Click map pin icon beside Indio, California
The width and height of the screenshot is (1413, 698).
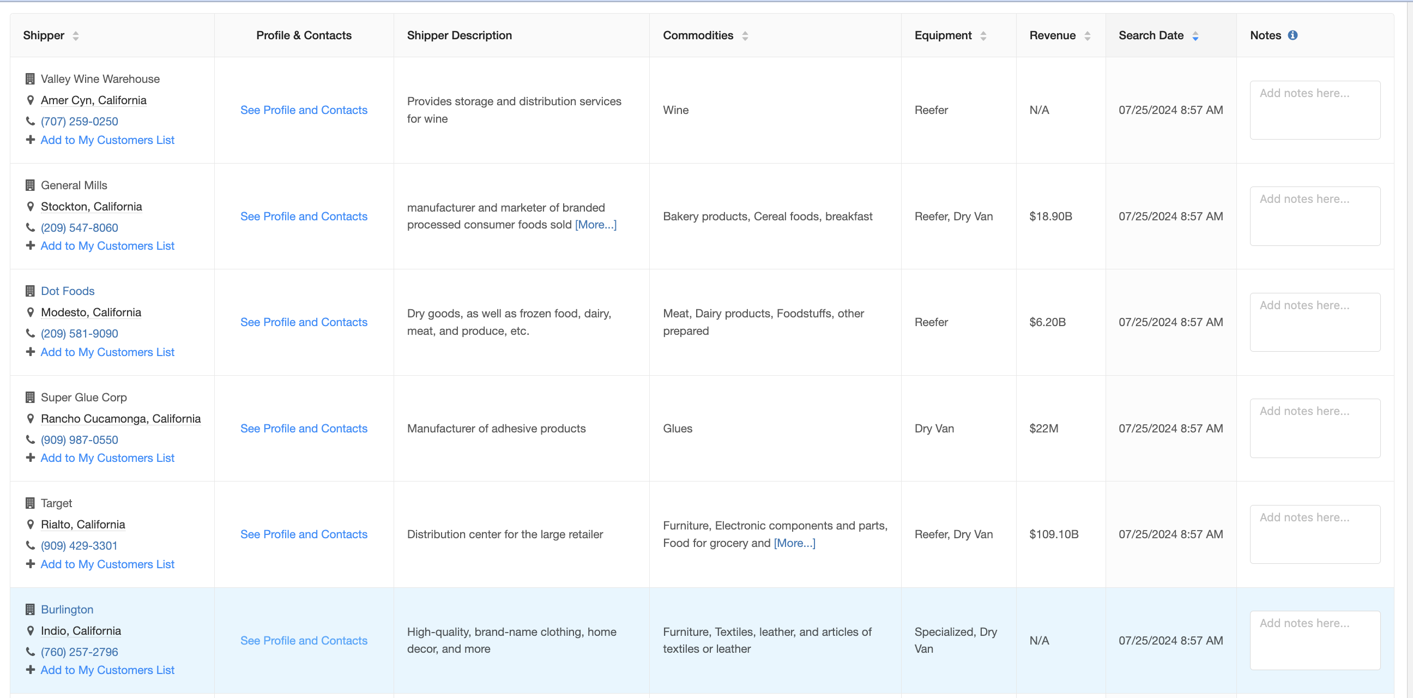[30, 631]
